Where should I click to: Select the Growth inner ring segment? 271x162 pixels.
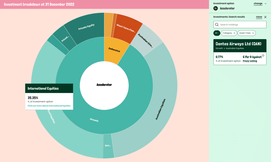click(x=94, y=120)
